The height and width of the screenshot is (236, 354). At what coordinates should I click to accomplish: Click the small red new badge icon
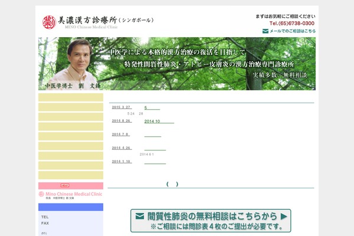click(x=65, y=185)
